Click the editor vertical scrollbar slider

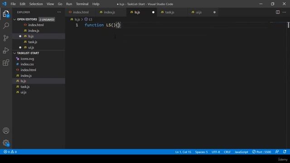pyautogui.click(x=288, y=25)
